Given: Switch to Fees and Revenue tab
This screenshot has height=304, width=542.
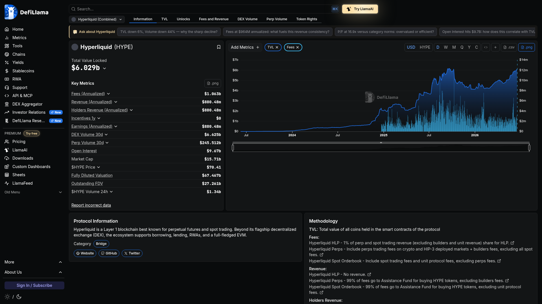Looking at the screenshot, I should [214, 19].
